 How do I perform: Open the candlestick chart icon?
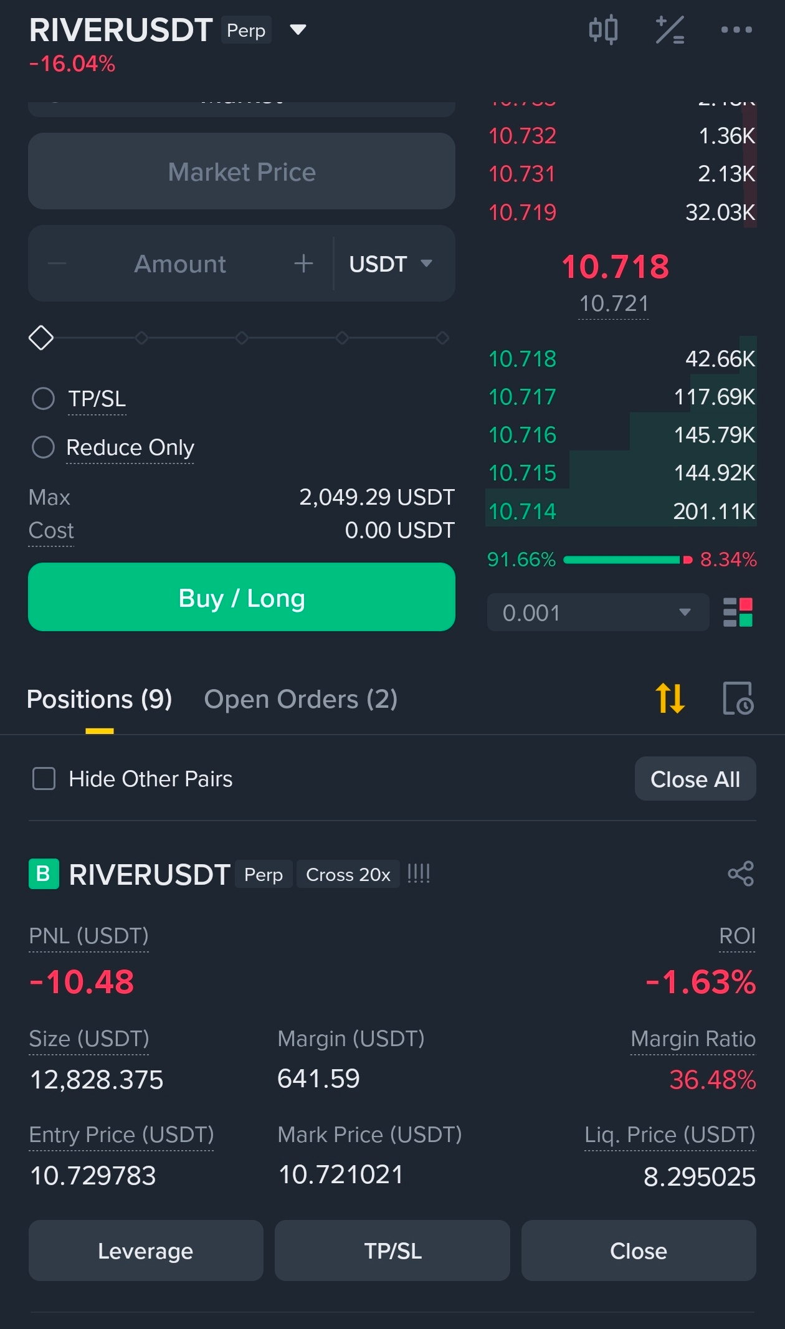pos(603,29)
